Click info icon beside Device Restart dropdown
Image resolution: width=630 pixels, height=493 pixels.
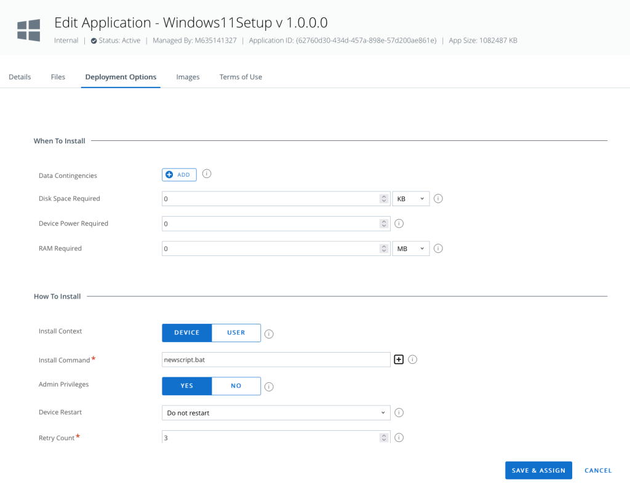click(x=399, y=412)
